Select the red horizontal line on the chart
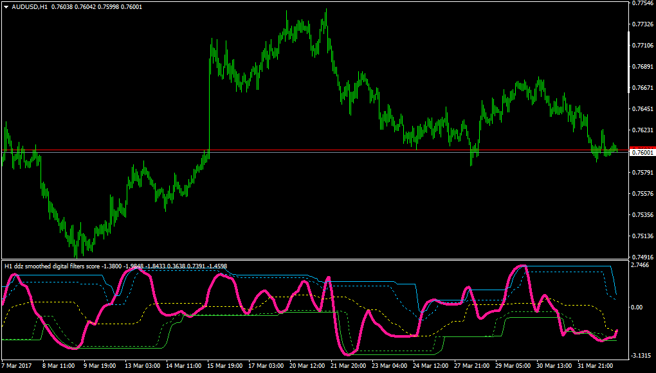The height and width of the screenshot is (373, 656). [314, 150]
